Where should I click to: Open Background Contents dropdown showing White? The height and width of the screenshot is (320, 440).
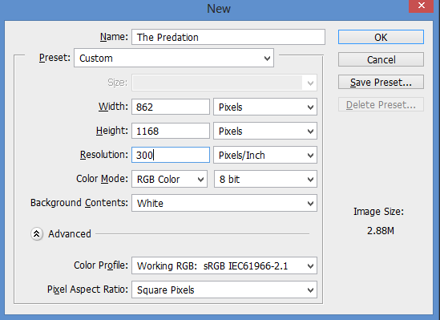[224, 203]
